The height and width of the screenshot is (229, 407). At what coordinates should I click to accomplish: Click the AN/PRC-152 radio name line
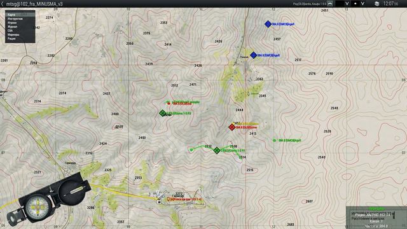coord(373,215)
